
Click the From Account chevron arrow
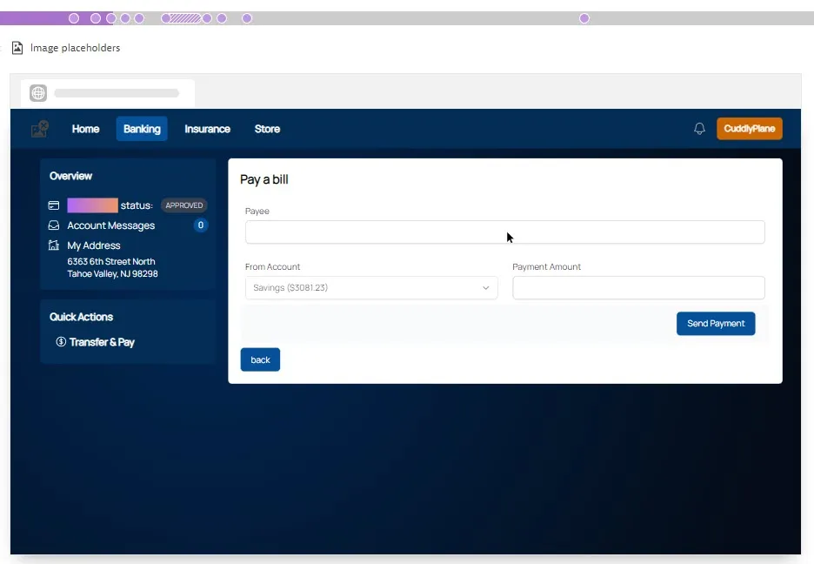pyautogui.click(x=486, y=288)
